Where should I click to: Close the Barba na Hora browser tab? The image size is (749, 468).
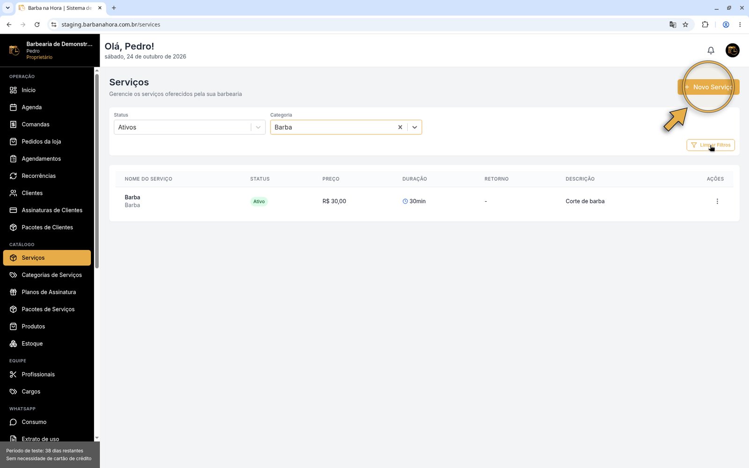click(100, 8)
